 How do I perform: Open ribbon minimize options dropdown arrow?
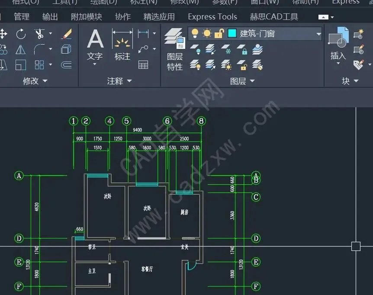click(x=332, y=17)
